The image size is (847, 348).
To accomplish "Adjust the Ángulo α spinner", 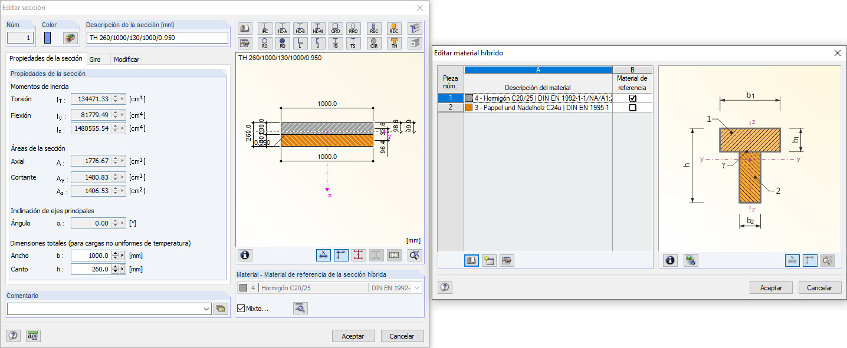I will (115, 223).
